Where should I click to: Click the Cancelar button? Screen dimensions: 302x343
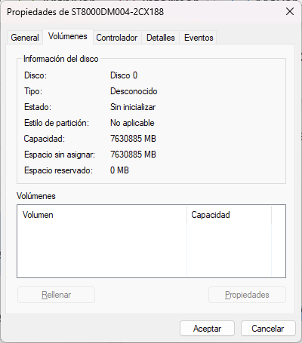tap(268, 329)
